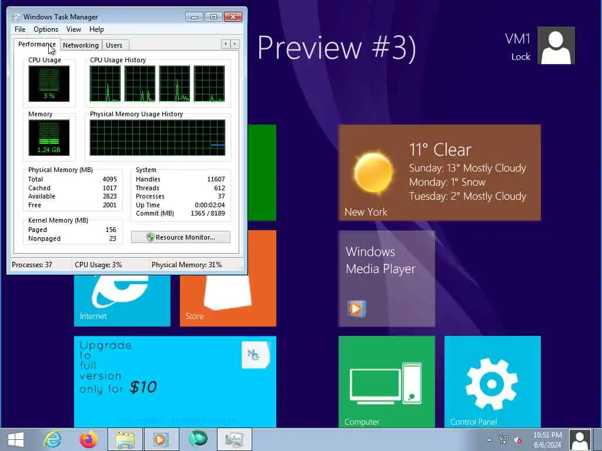The height and width of the screenshot is (451, 602).
Task: Open the Internet Explorer tile
Action: [x=122, y=300]
